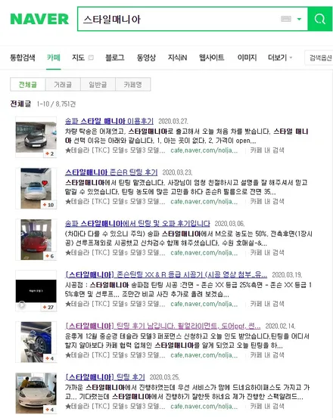Switch to the 동영상 tab
The height and width of the screenshot is (418, 333).
click(x=146, y=57)
